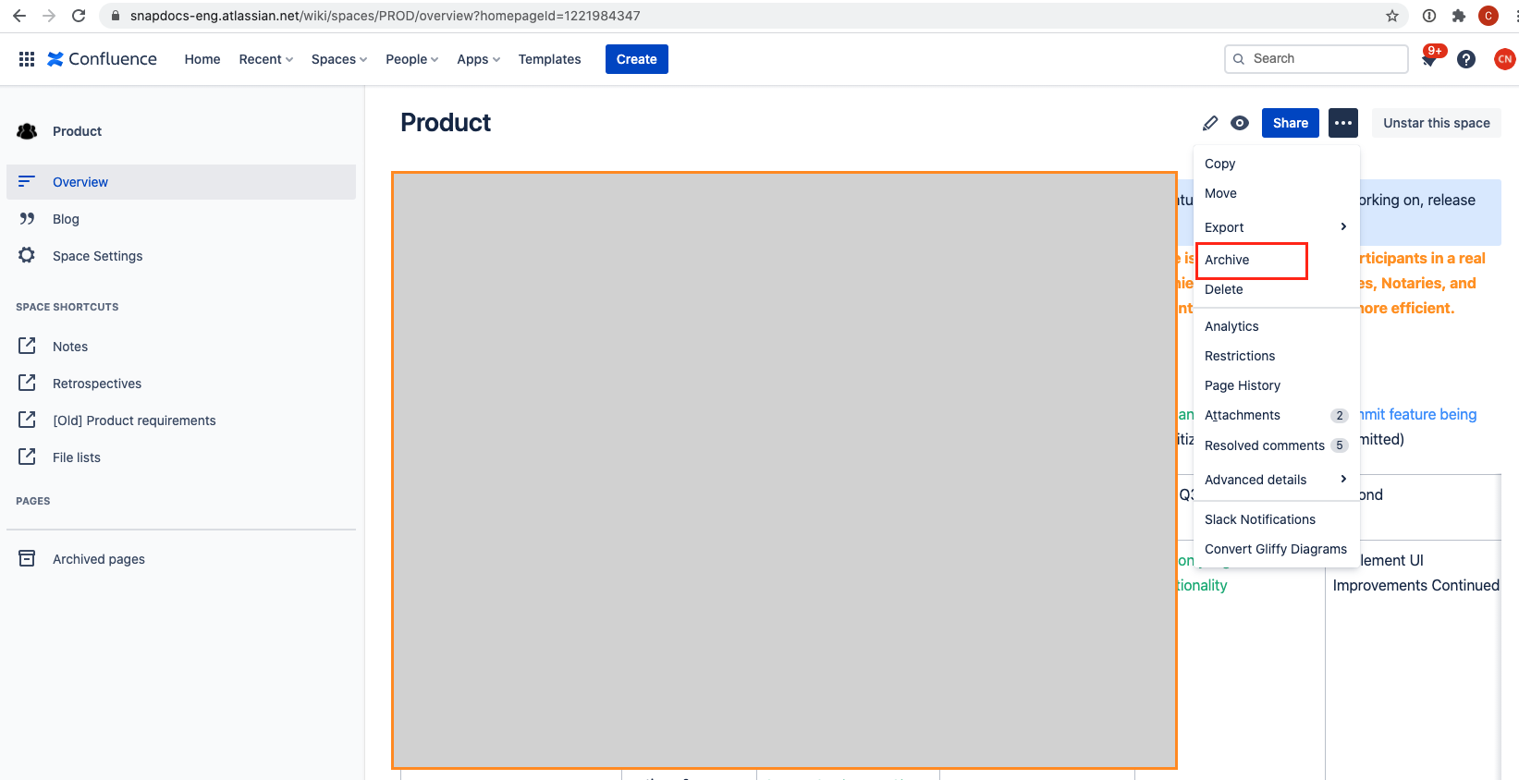Viewport: 1519px width, 780px height.
Task: Open Page History menu item
Action: coord(1276,385)
